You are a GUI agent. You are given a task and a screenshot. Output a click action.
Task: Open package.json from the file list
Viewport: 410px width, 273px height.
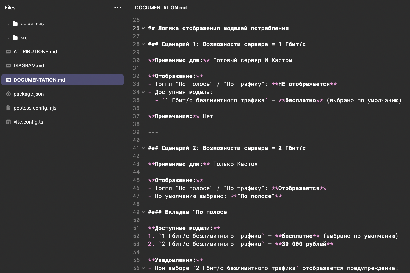29,94
